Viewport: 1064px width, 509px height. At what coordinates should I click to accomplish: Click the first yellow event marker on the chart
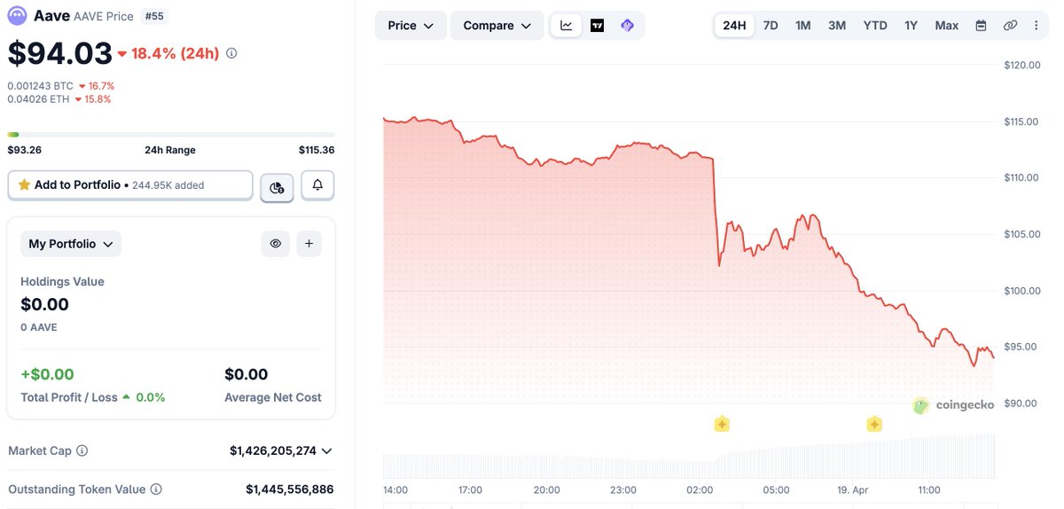(722, 425)
